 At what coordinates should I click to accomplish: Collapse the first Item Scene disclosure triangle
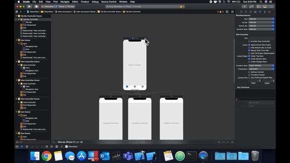[16, 40]
